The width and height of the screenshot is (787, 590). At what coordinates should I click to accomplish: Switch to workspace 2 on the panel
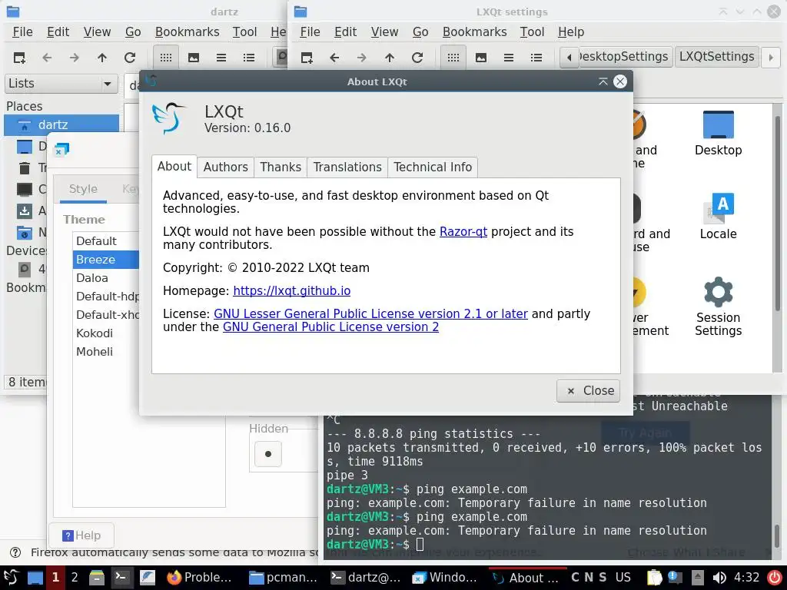pyautogui.click(x=75, y=578)
